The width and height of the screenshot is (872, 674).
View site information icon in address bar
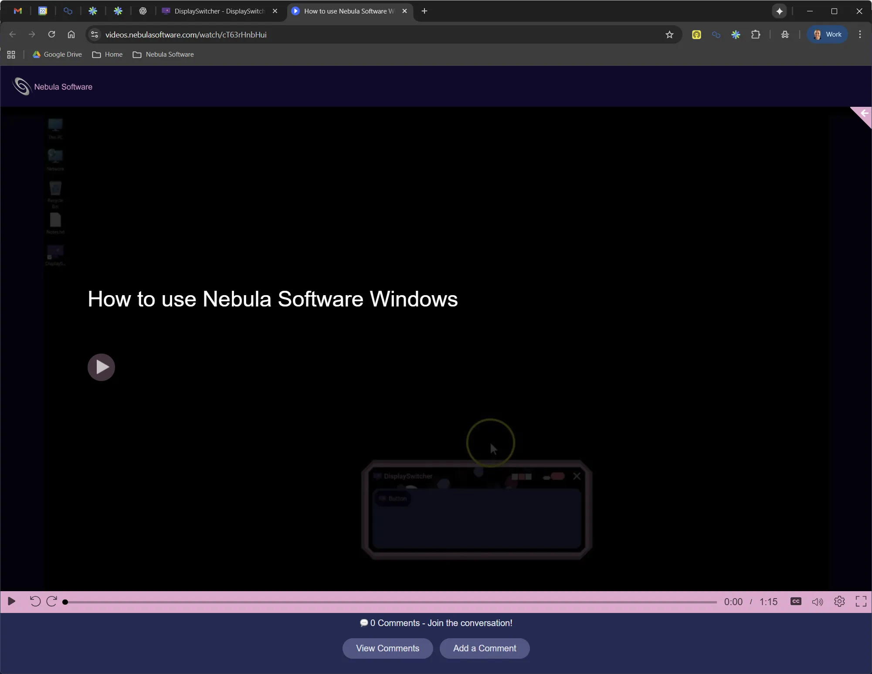[x=95, y=34]
